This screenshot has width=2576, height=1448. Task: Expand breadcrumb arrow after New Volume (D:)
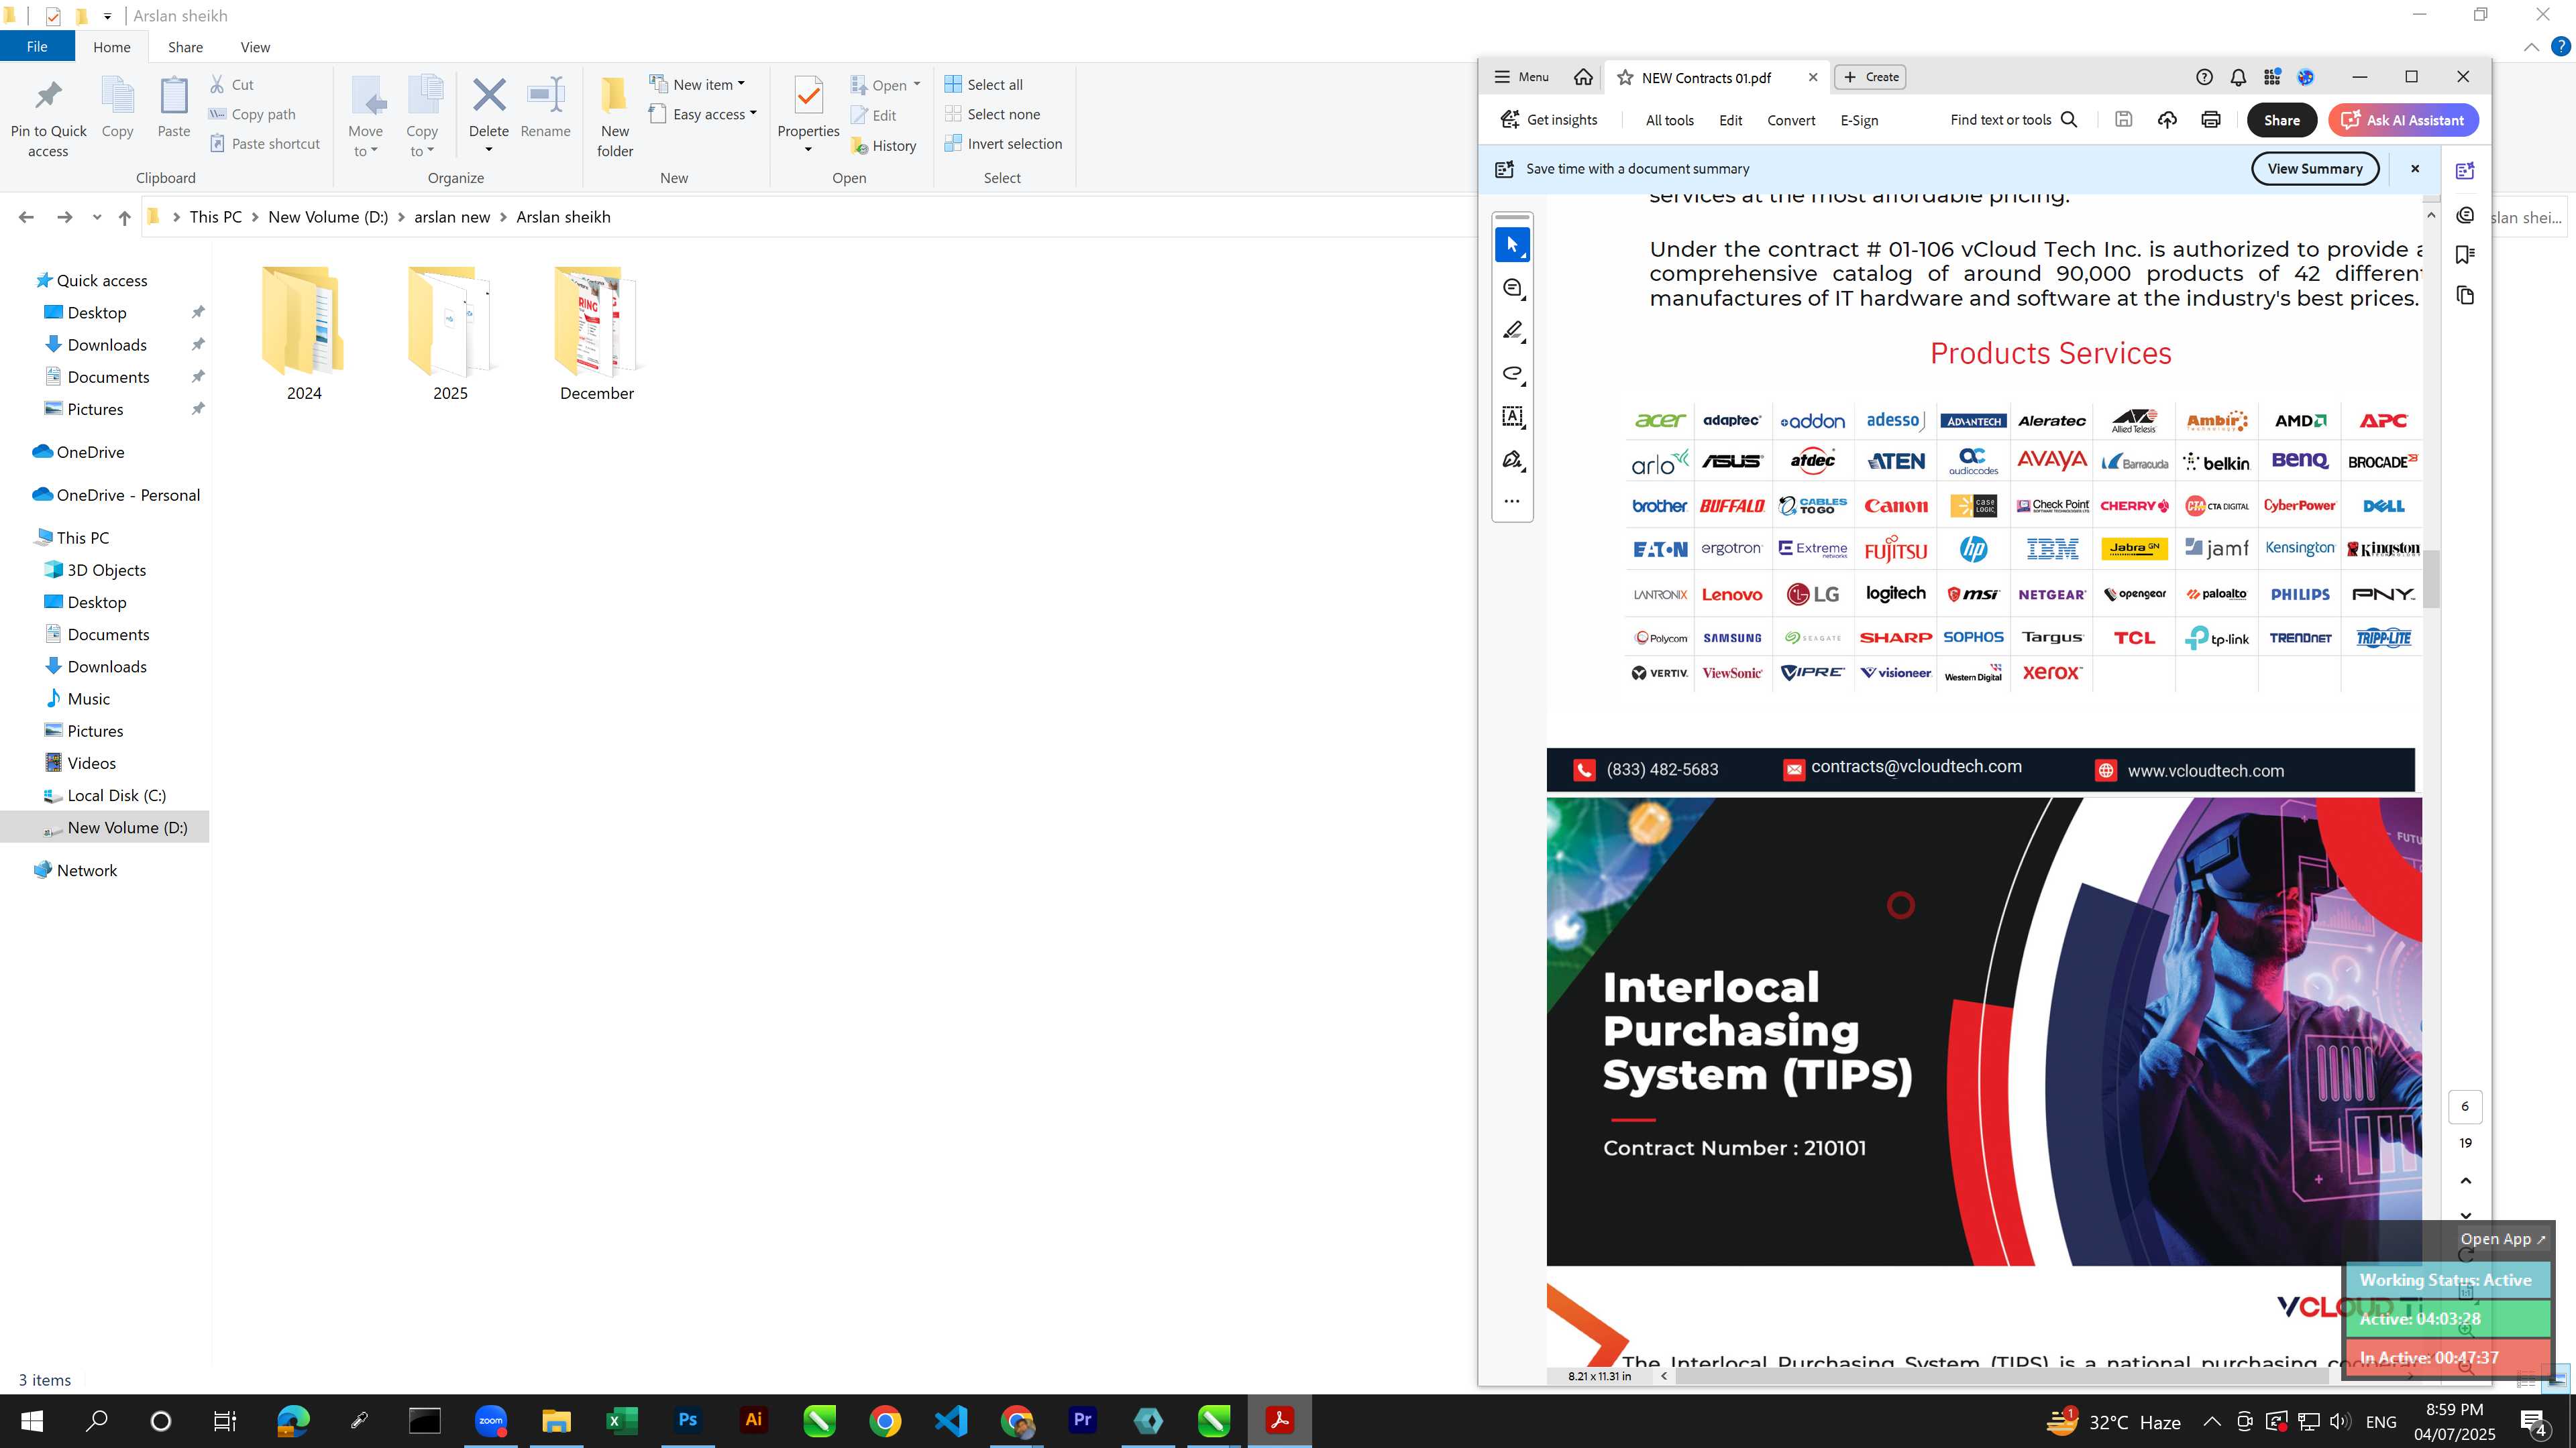[401, 217]
